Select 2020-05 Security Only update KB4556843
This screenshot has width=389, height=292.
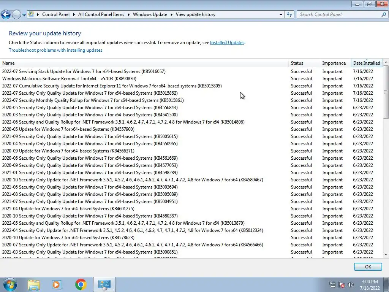tap(191, 108)
